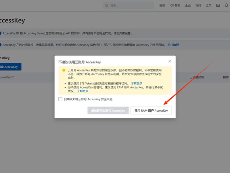Close the AccessKey warning dialog

[170, 61]
